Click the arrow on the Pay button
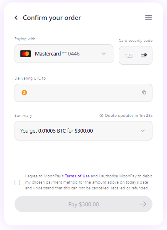This screenshot has width=167, height=230. click(143, 204)
